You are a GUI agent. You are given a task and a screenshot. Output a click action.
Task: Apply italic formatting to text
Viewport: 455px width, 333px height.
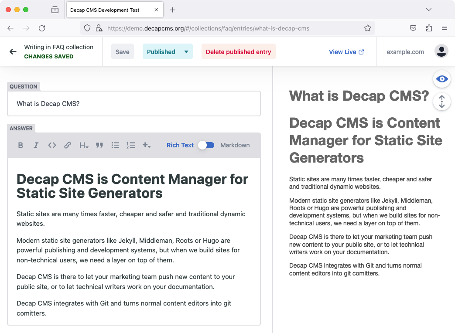point(36,145)
